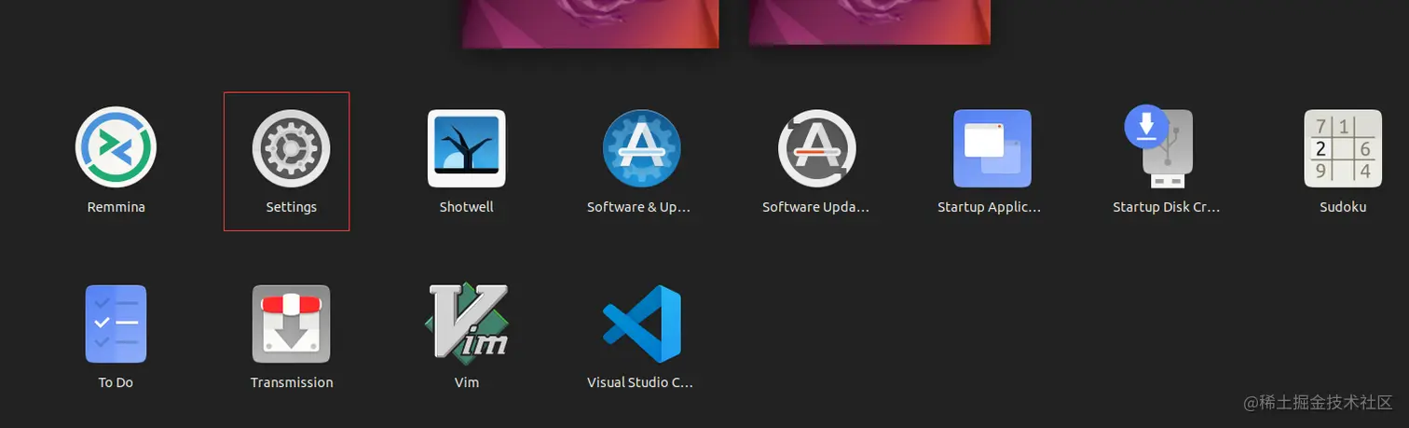Launch the Software Updater icon
This screenshot has height=428, width=1409.
(817, 148)
